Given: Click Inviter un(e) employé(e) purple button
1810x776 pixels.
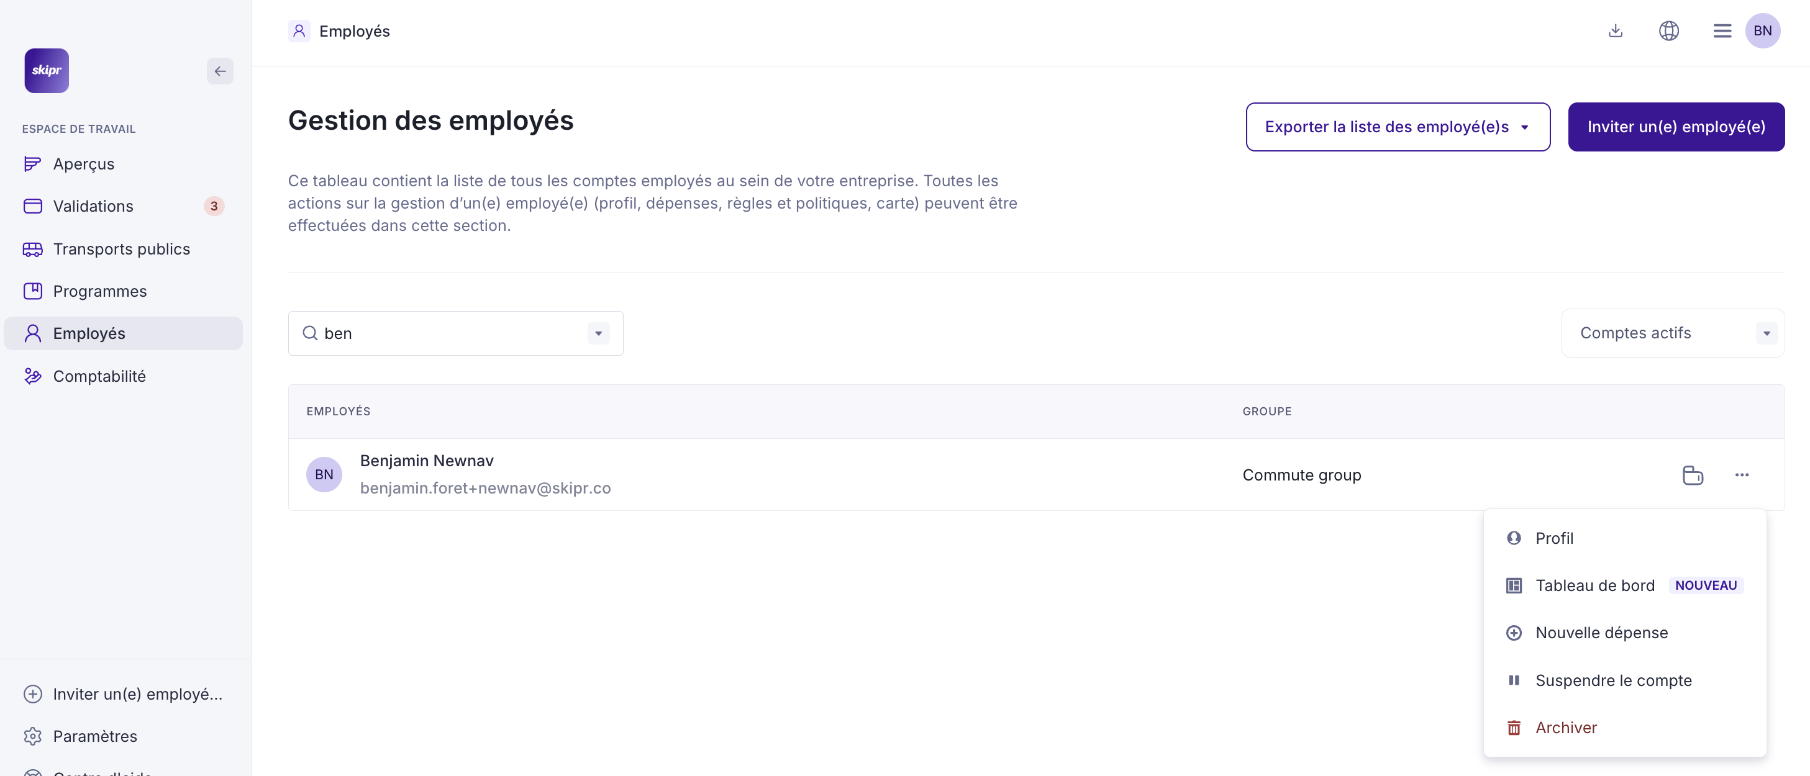Looking at the screenshot, I should pos(1676,127).
